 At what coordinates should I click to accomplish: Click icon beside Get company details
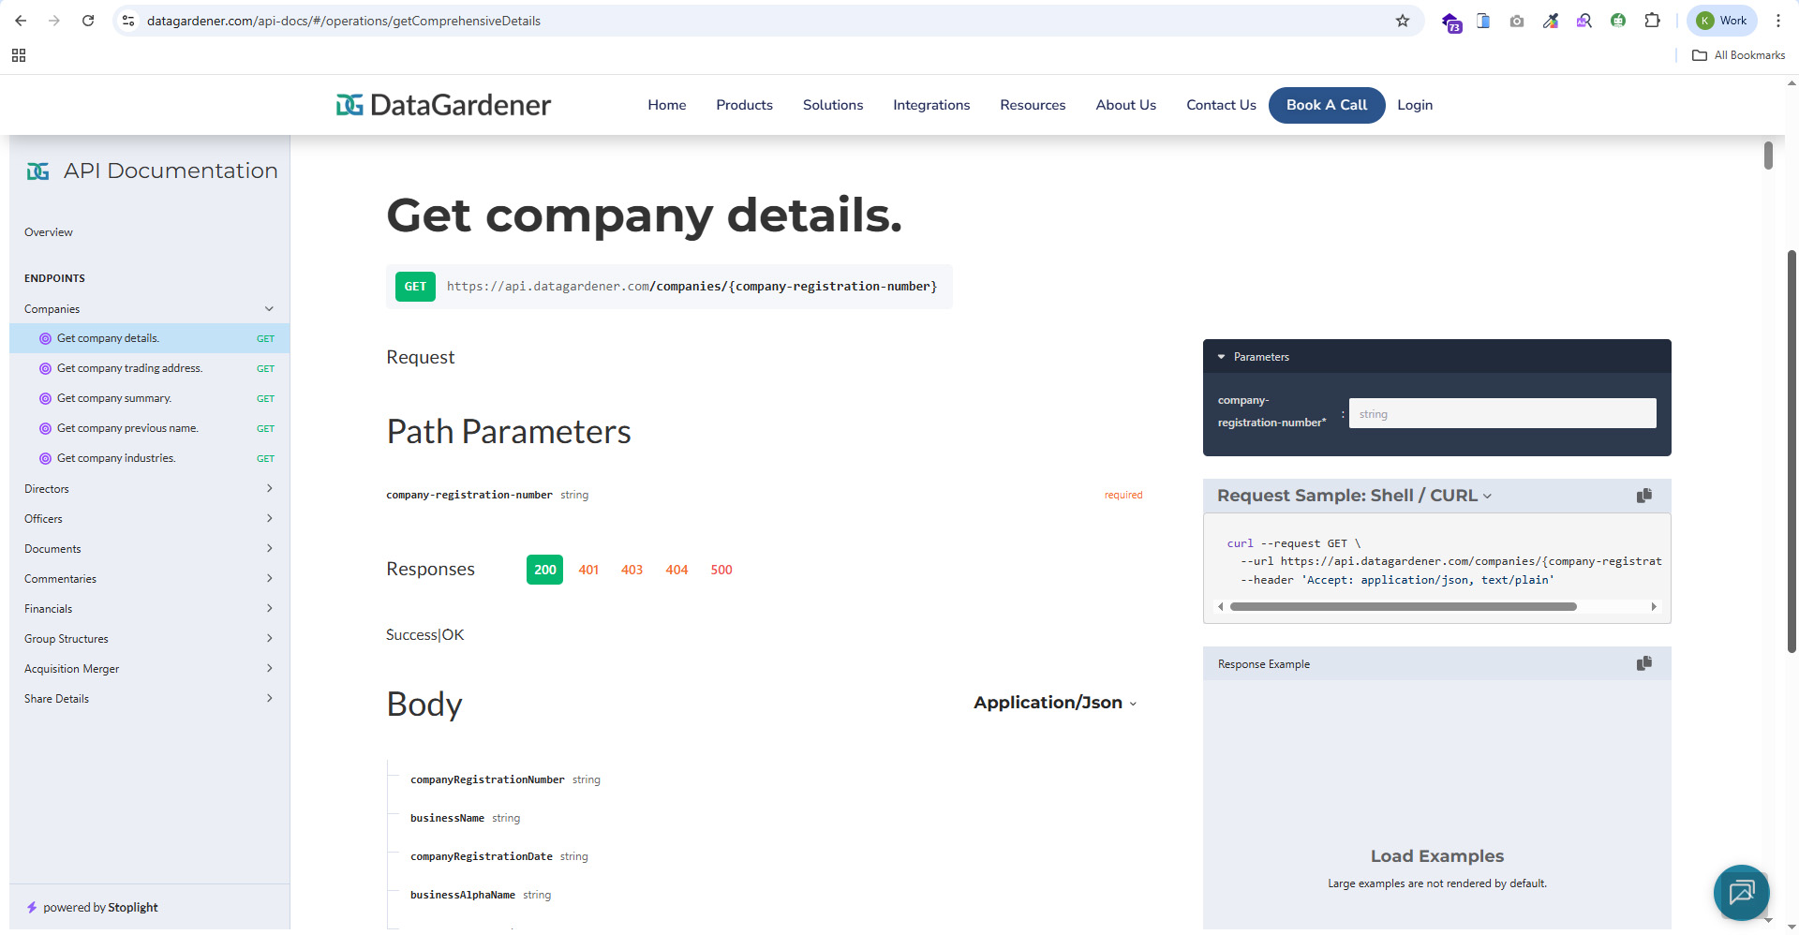point(45,338)
